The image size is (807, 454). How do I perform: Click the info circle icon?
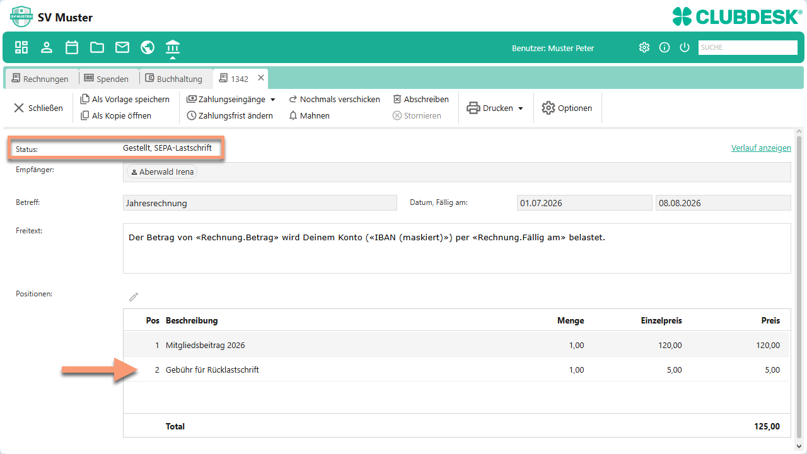click(x=665, y=47)
